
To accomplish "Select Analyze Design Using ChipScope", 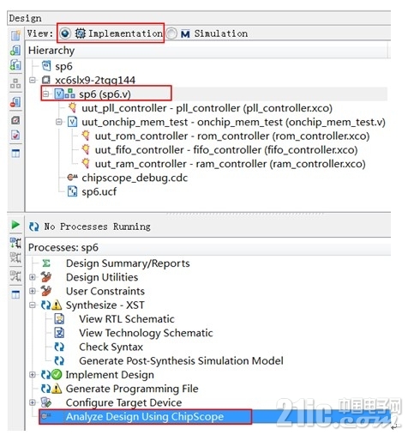I will pos(145,416).
